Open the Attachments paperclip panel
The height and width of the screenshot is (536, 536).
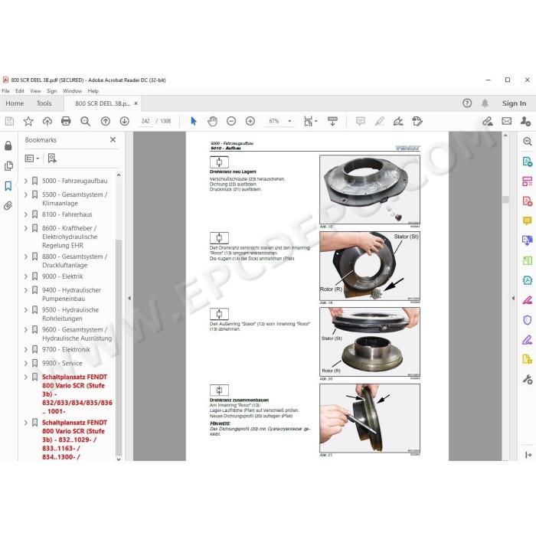pyautogui.click(x=8, y=206)
